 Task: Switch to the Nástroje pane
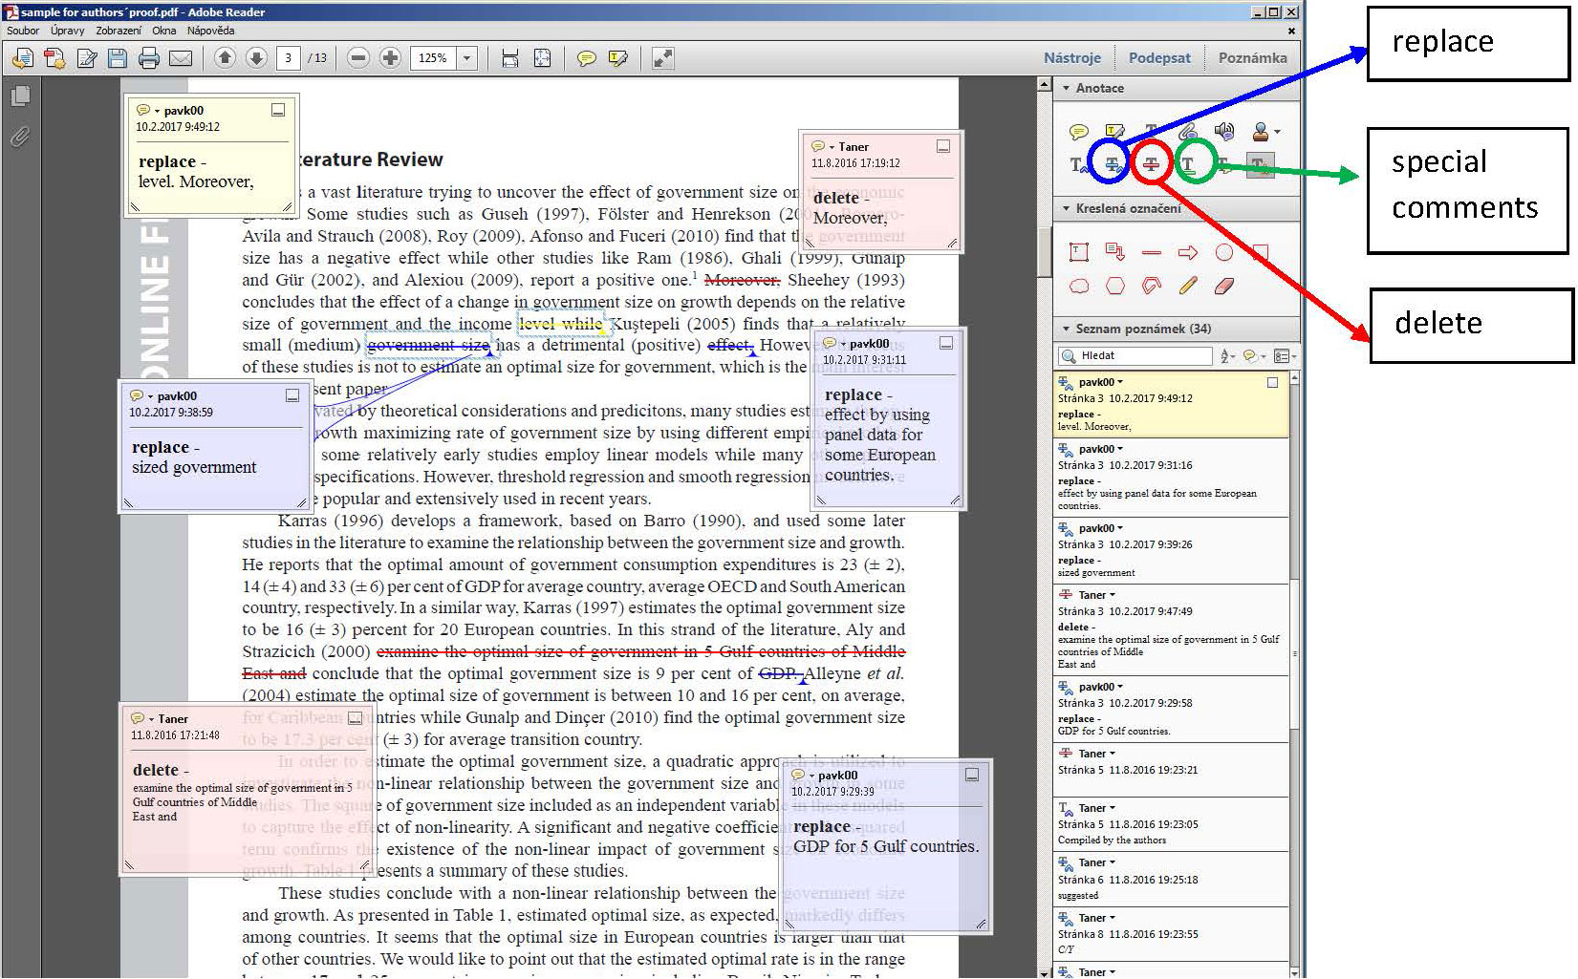[1072, 58]
